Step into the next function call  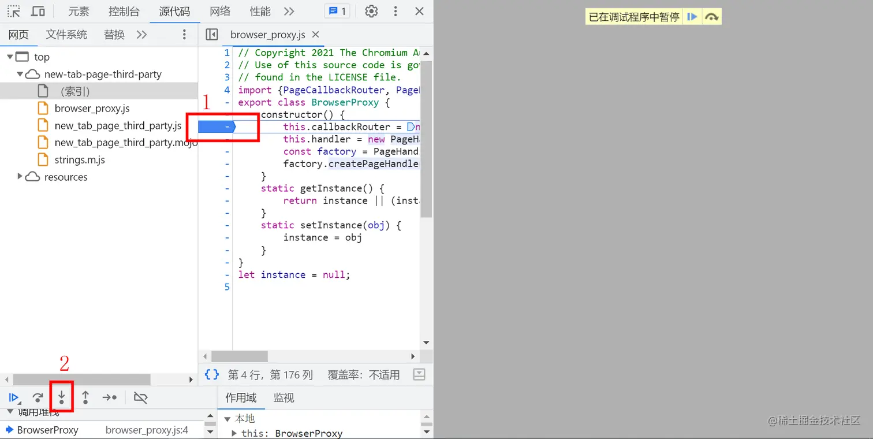click(61, 397)
